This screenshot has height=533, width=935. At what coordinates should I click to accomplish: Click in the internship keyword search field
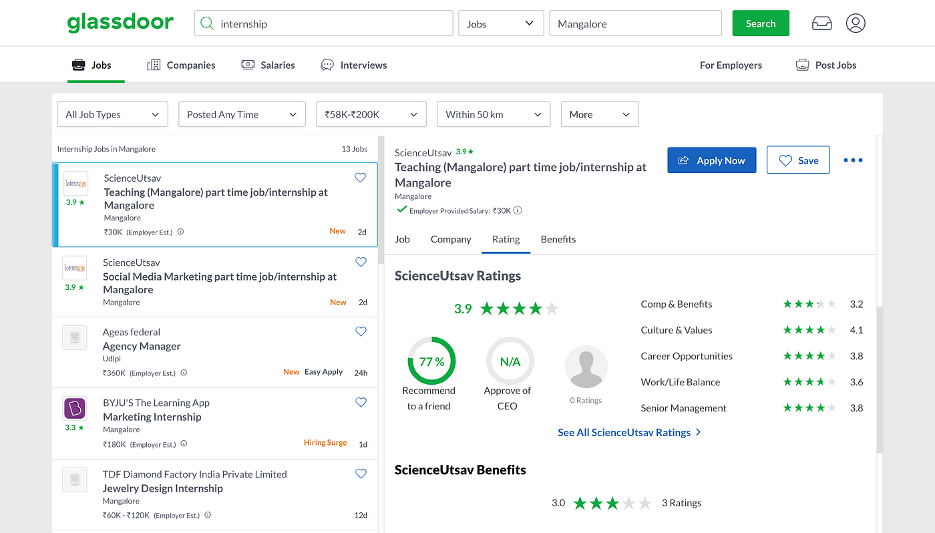click(x=324, y=23)
